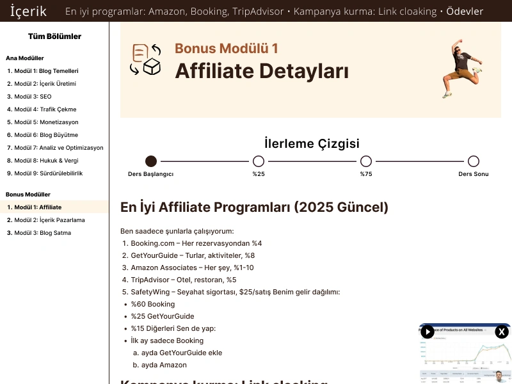The width and height of the screenshot is (512, 384).
Task: Expand the Ana Modüller section
Action: coord(24,58)
